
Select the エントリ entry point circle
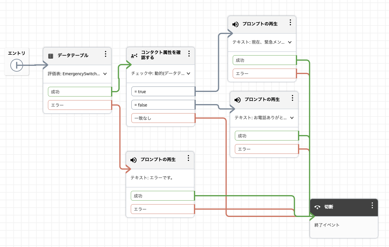coord(17,65)
